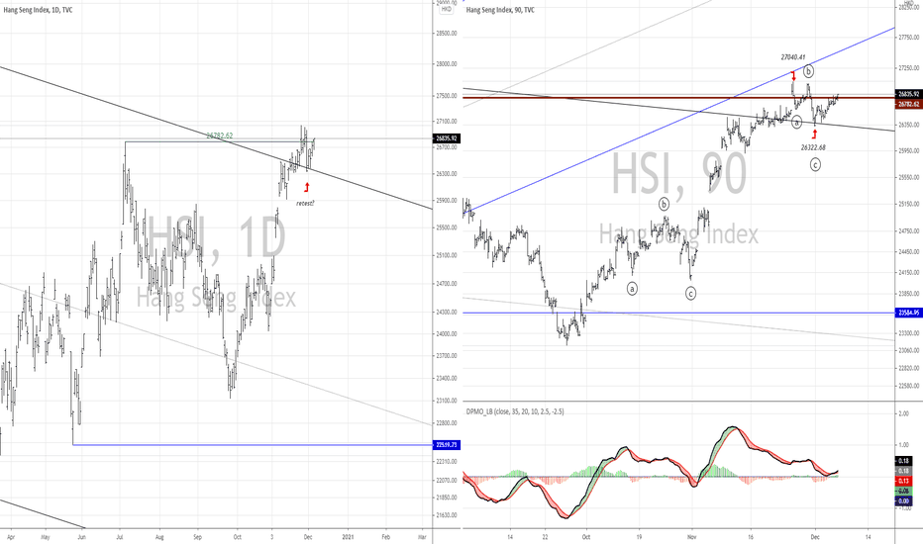The image size is (923, 544).
Task: Click red 0.13 indicator value tag
Action: [903, 481]
